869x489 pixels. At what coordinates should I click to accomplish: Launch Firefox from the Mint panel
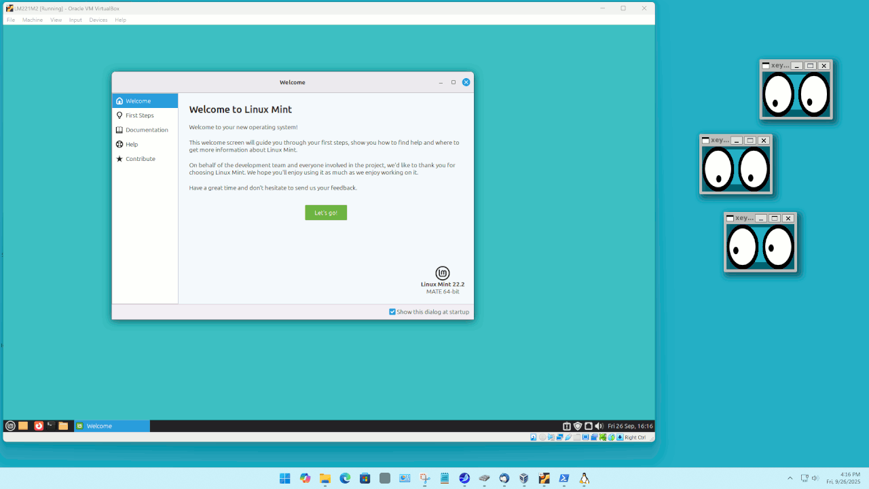click(39, 426)
